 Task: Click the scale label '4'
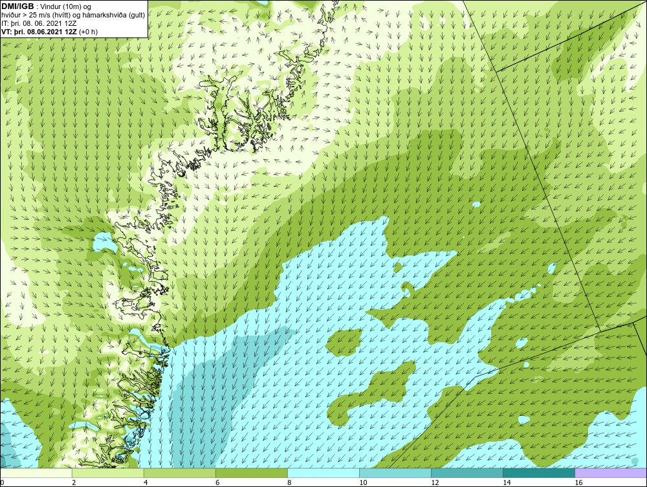(145, 483)
